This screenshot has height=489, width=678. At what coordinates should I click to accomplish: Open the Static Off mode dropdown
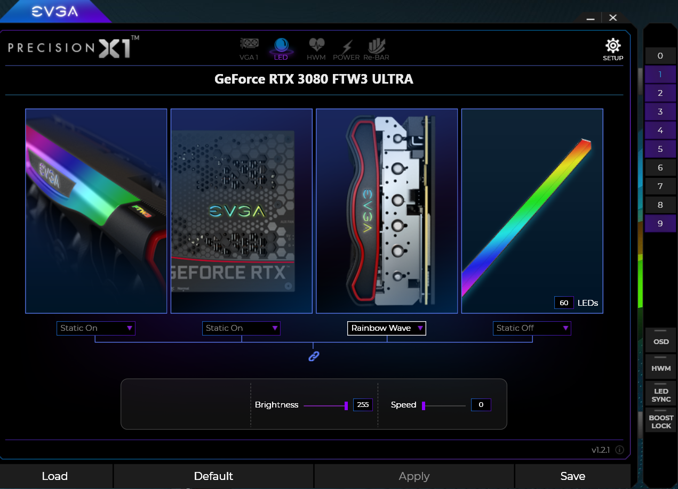(x=532, y=328)
